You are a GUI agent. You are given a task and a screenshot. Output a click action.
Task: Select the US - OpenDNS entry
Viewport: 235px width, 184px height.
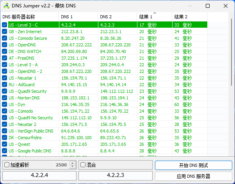[105, 45]
